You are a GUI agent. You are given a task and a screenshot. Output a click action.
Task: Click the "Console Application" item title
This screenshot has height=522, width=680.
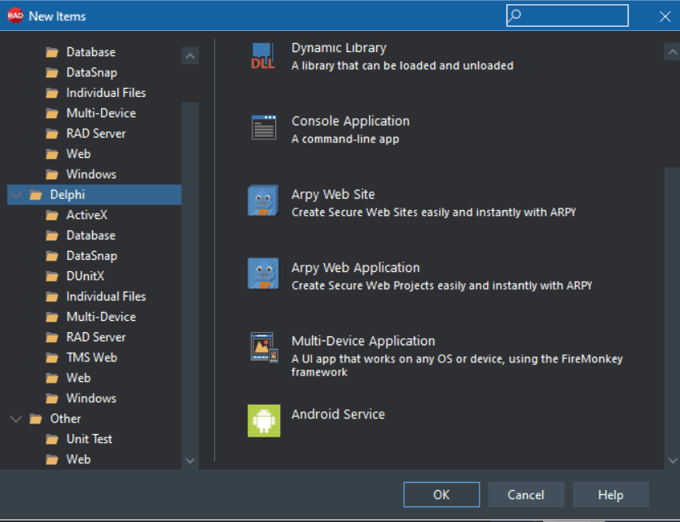coord(350,121)
